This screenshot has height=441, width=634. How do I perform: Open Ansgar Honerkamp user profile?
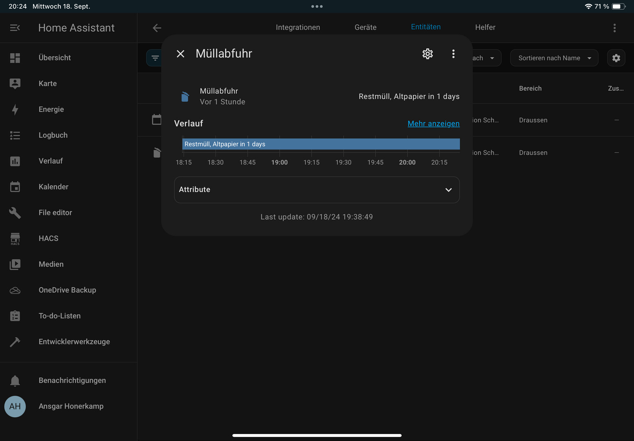(x=71, y=406)
